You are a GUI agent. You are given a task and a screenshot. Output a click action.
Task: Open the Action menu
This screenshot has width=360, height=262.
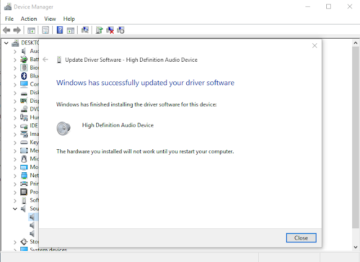29,19
